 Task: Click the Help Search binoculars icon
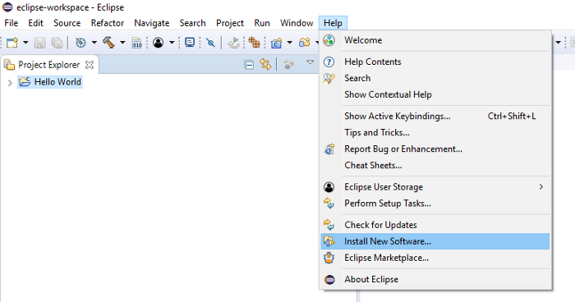329,79
